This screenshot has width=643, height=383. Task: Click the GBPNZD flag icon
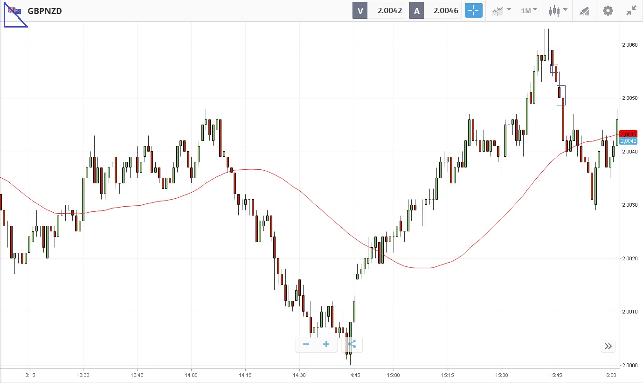[x=14, y=11]
